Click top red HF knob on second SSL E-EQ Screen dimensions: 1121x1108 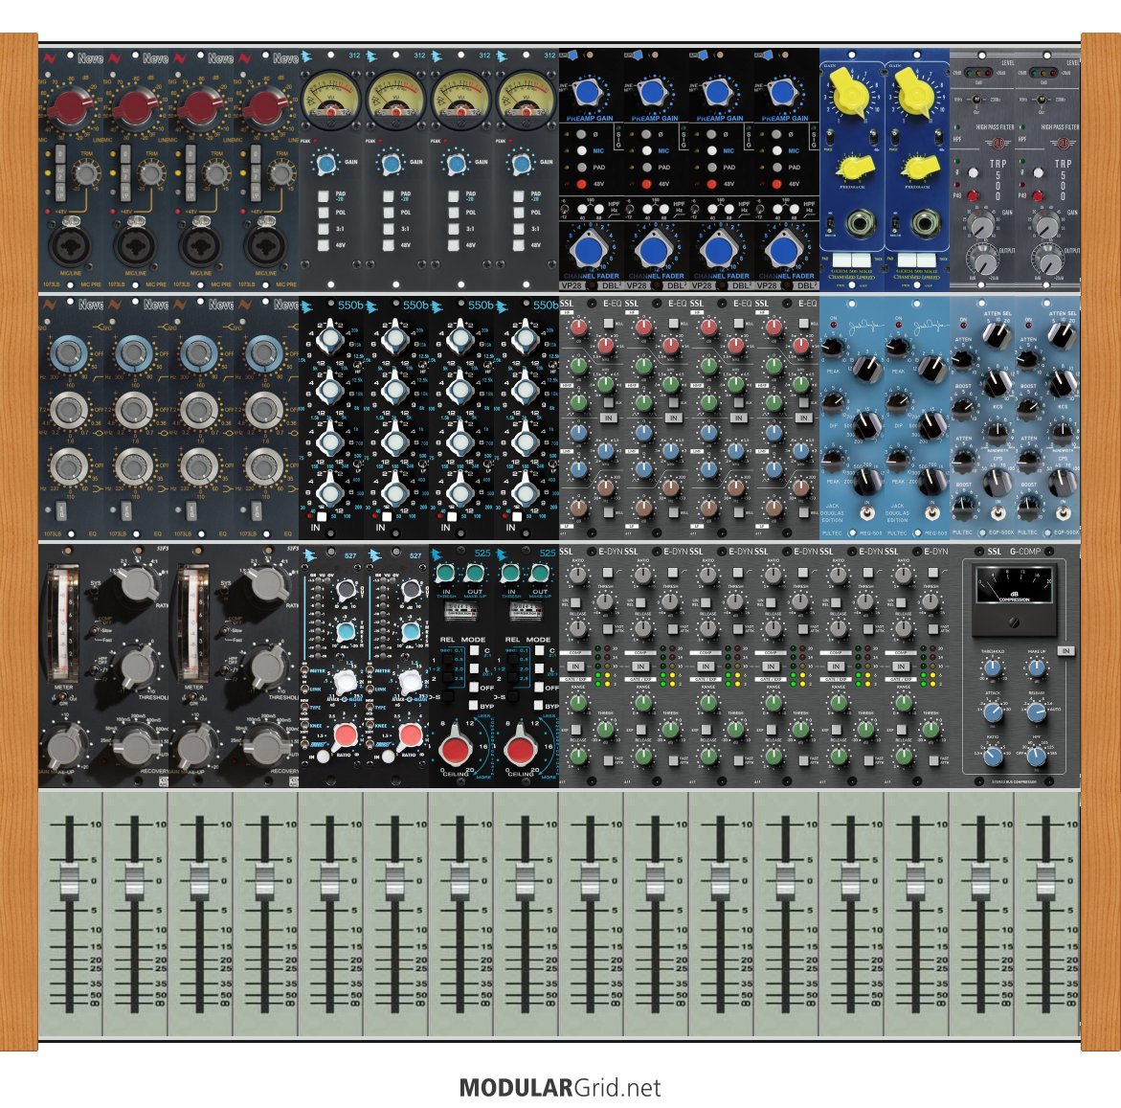643,328
